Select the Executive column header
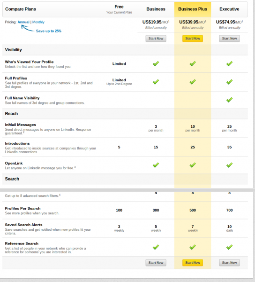Viewport: 255px width, 282px height. click(229, 9)
